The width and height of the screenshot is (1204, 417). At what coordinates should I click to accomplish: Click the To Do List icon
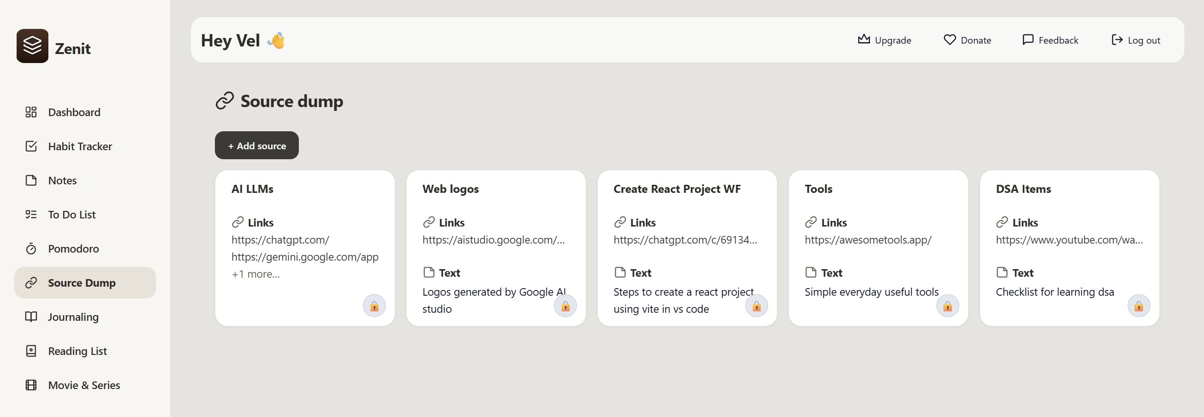pyautogui.click(x=31, y=215)
